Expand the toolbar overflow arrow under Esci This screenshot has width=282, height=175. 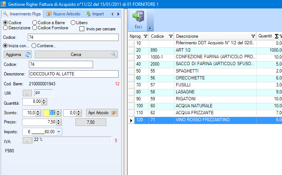tap(150, 29)
